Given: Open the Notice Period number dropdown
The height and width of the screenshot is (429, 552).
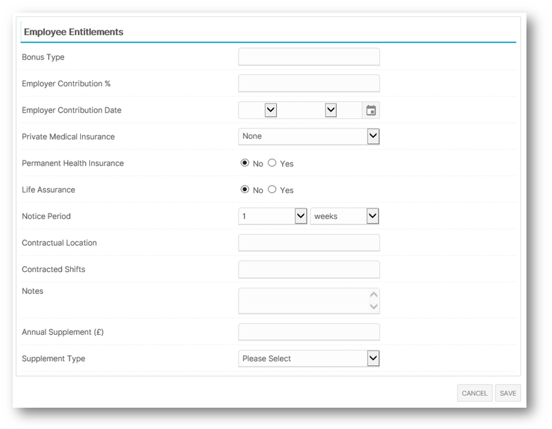Looking at the screenshot, I should (x=273, y=216).
